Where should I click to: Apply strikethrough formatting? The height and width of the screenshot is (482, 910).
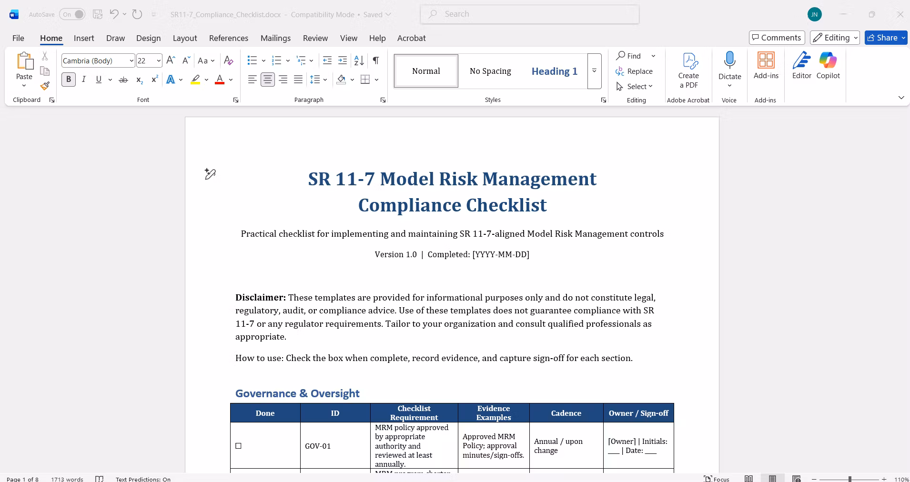(x=123, y=80)
